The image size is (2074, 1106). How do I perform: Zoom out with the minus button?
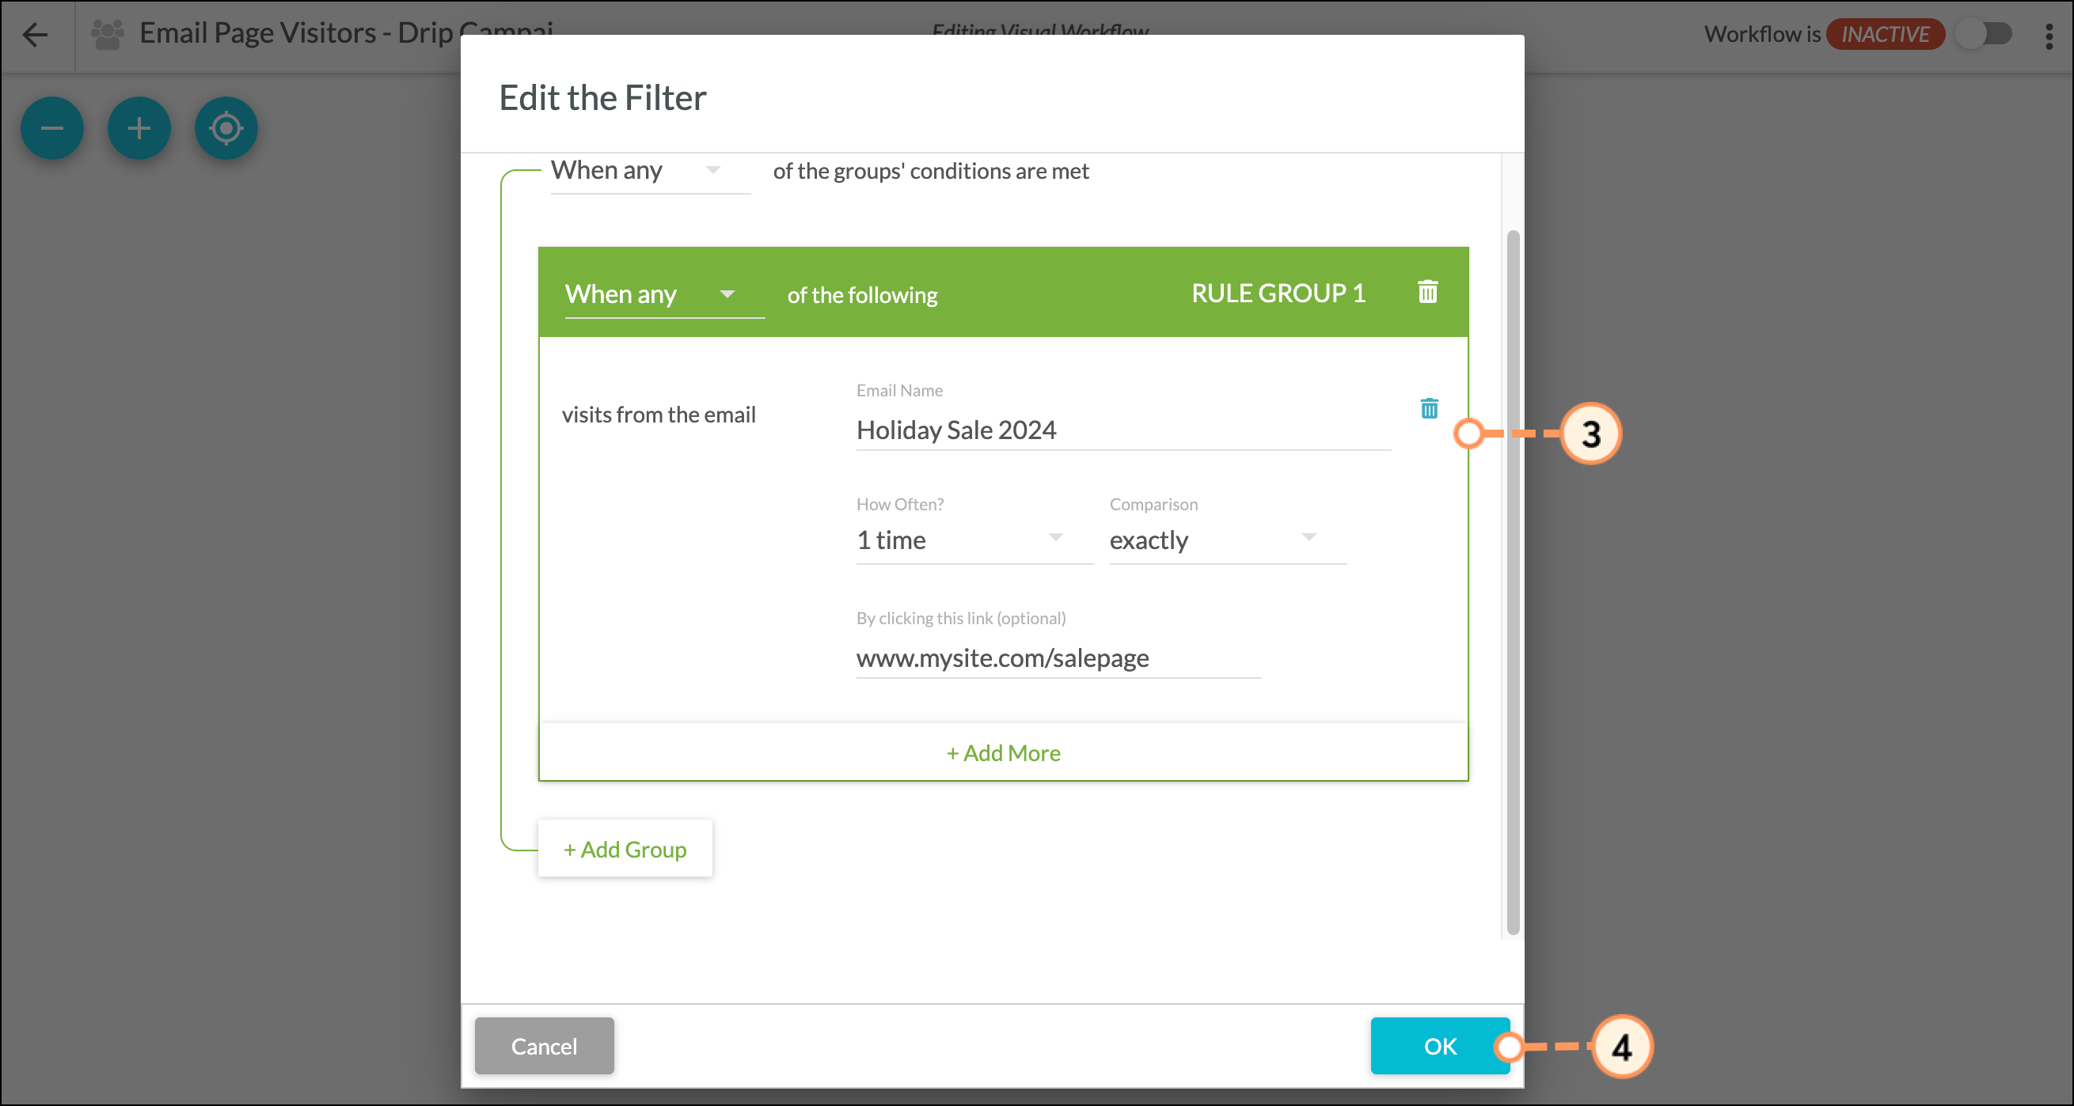coord(52,128)
